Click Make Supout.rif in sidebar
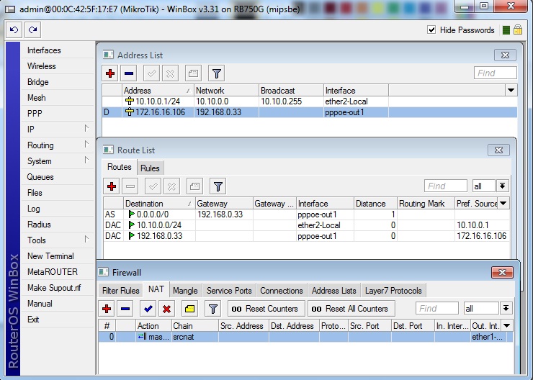This screenshot has height=380, width=533. [x=57, y=288]
